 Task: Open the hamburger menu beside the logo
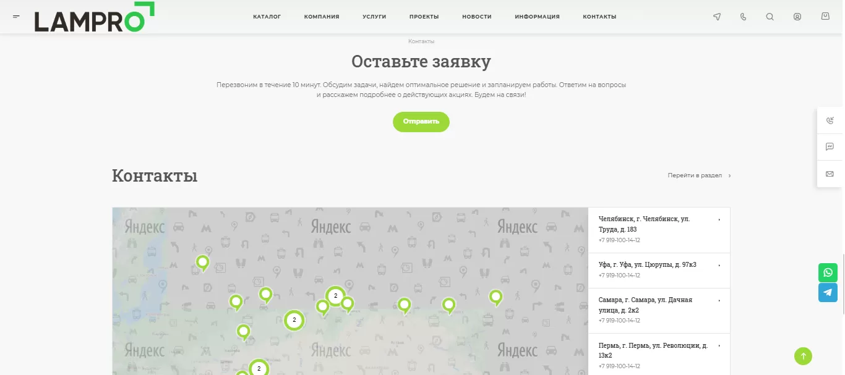pos(16,17)
